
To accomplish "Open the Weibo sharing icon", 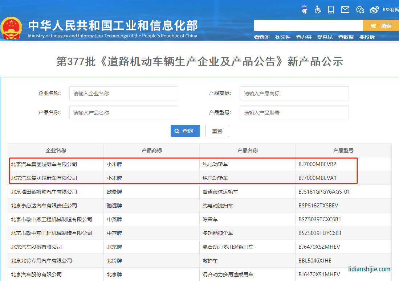I will tap(374, 9).
